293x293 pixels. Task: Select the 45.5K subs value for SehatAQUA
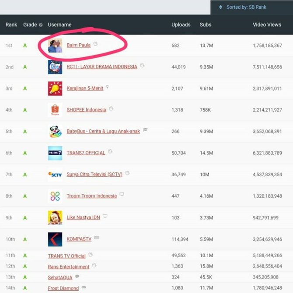206,277
